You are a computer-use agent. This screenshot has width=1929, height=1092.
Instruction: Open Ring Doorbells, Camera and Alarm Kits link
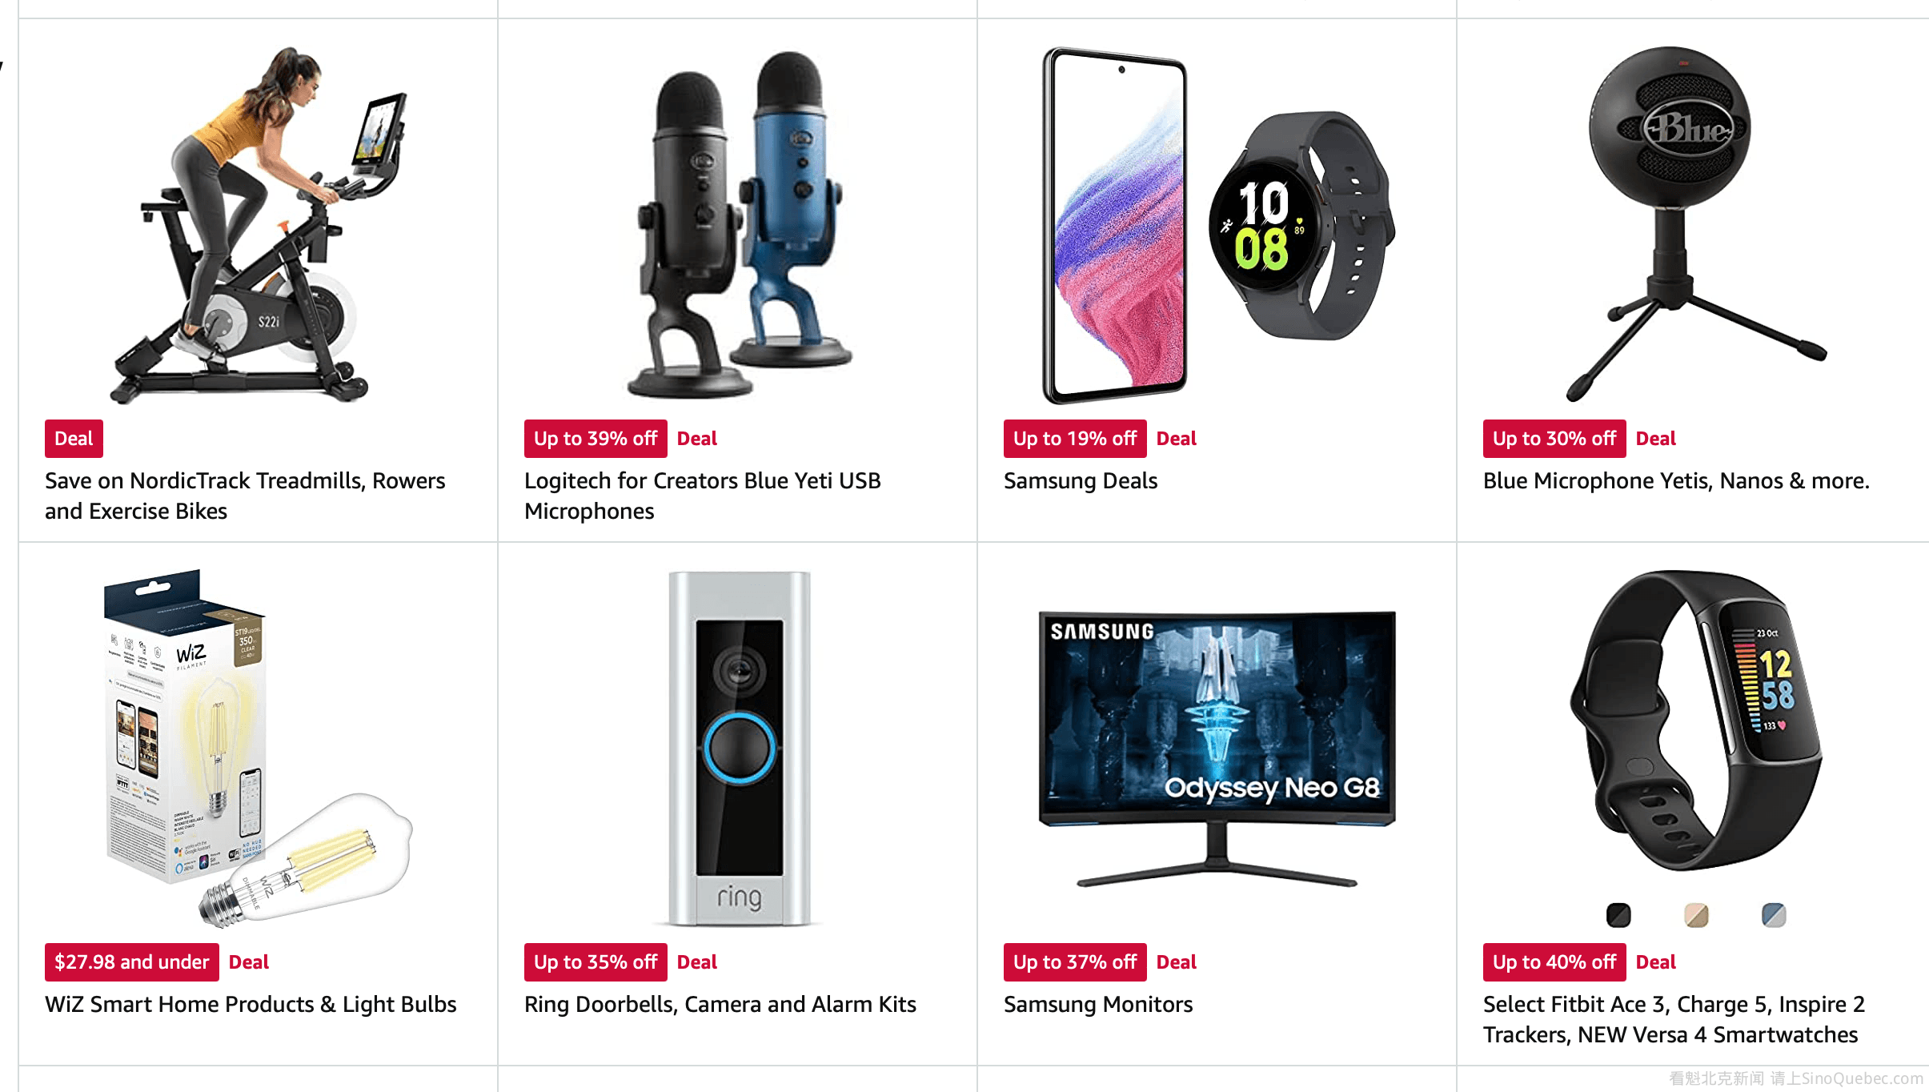tap(720, 1004)
